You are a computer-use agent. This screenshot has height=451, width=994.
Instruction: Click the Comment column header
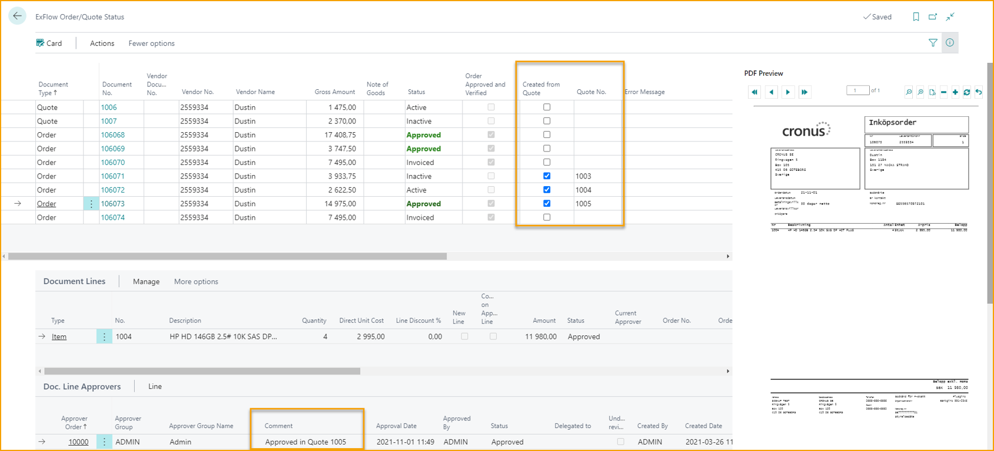[x=278, y=426]
